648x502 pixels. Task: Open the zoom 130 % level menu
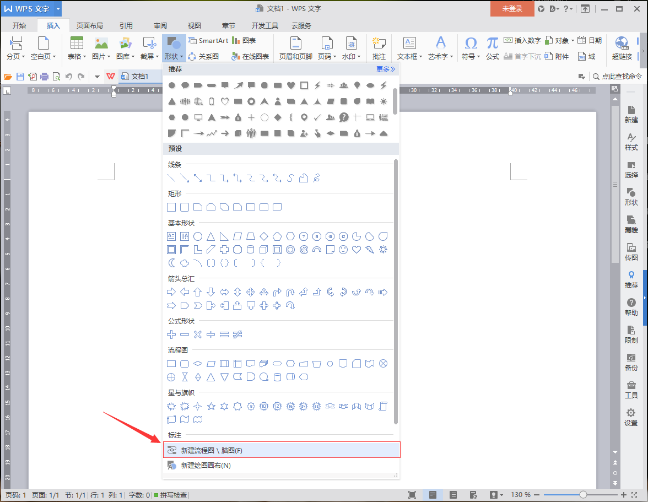520,495
